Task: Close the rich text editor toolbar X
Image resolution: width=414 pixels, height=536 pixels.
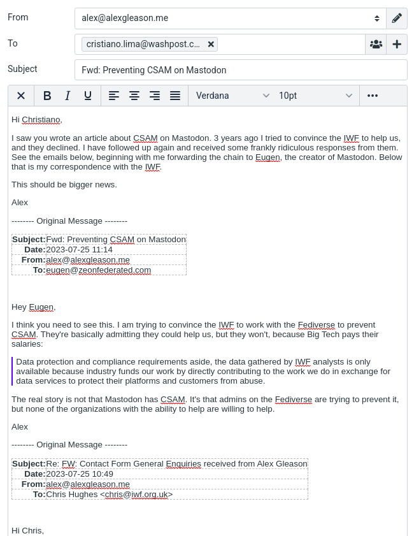Action: pyautogui.click(x=21, y=96)
